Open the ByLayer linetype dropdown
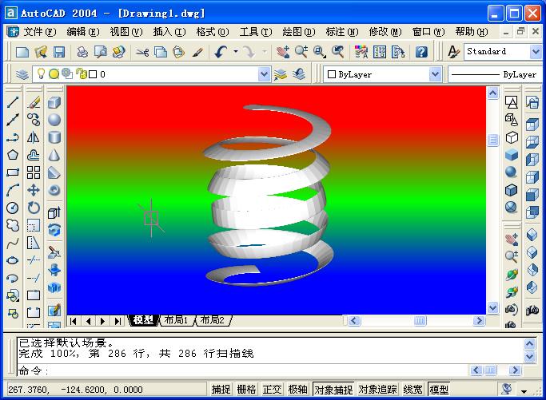The width and height of the screenshot is (546, 400). [495, 74]
